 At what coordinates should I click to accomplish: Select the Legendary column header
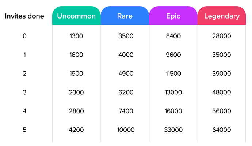coord(222,16)
